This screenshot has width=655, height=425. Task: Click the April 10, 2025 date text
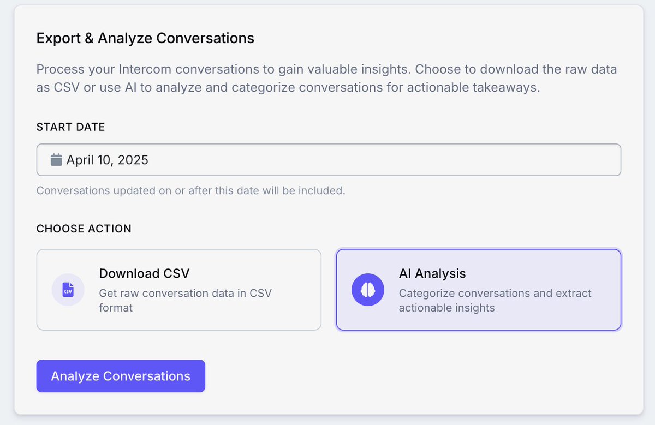[x=108, y=160]
